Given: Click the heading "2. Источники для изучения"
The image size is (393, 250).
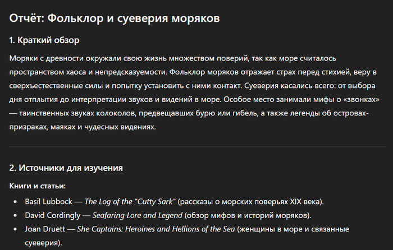Looking at the screenshot, I should pos(66,168).
